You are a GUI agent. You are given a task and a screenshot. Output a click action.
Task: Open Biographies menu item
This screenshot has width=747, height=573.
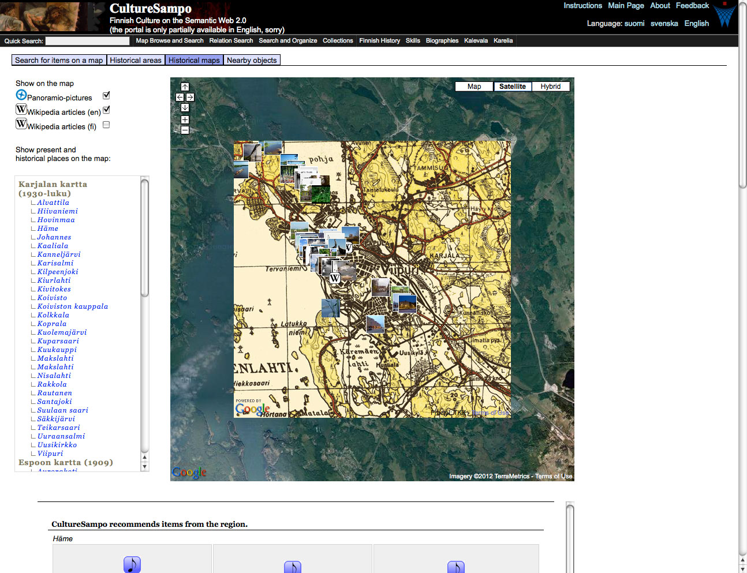[x=442, y=41]
